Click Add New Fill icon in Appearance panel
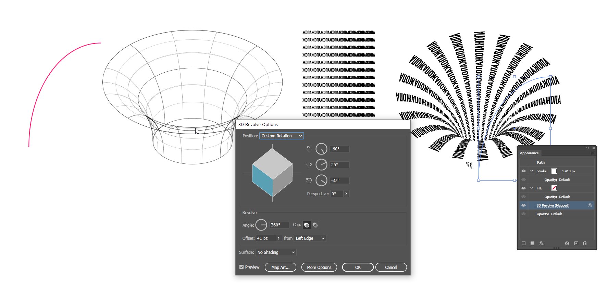Screen dimensions: 608x285 pos(532,243)
